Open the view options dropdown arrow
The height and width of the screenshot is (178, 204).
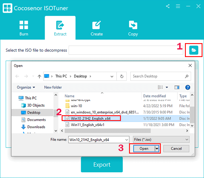167,87
